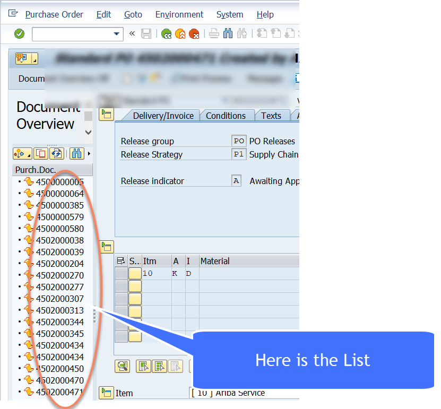
Task: Open the Environment menu
Action: [179, 14]
